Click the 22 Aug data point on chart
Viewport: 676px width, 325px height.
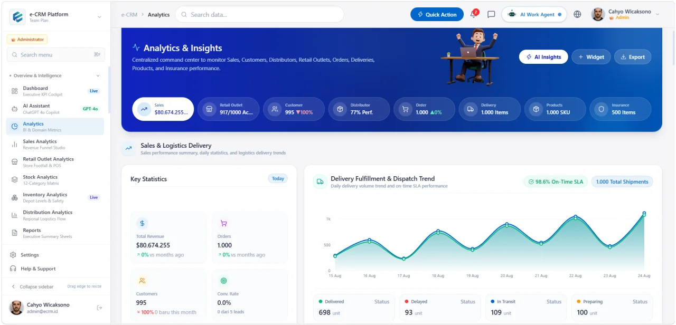pos(576,217)
